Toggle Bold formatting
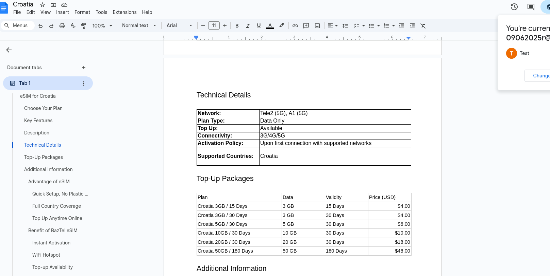The height and width of the screenshot is (276, 550). click(x=237, y=26)
